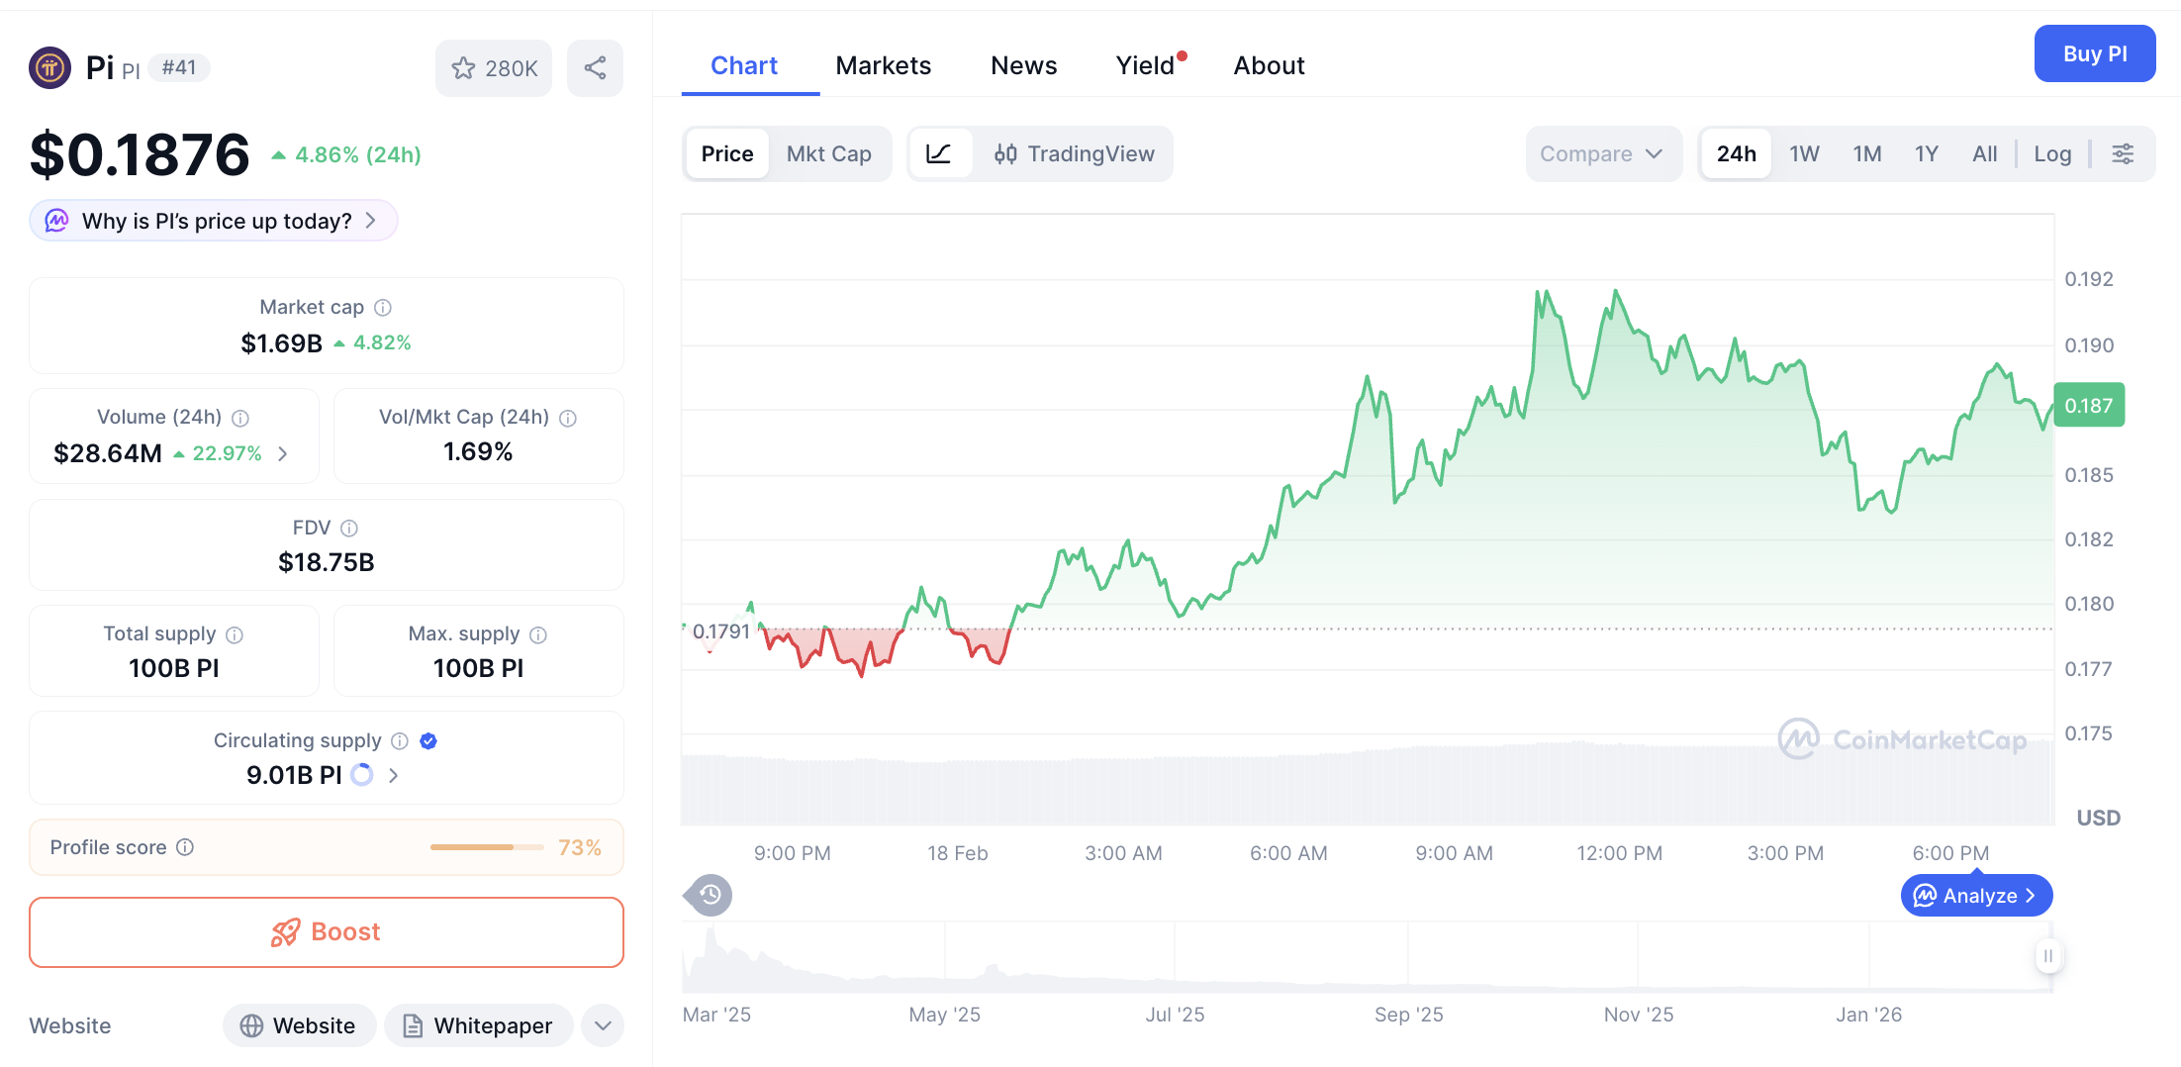The image size is (2181, 1067).
Task: Enable Log scale on the chart
Action: click(x=2052, y=153)
